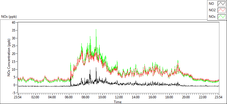This screenshot has width=227, height=104.
Task: Click the 12:00 time axis label
Action: pyautogui.click(x=119, y=97)
